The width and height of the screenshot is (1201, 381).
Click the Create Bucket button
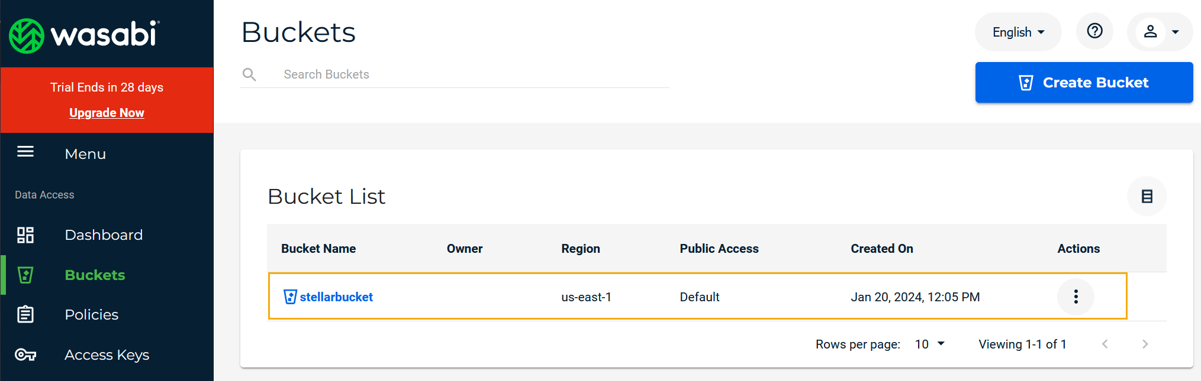pos(1083,83)
